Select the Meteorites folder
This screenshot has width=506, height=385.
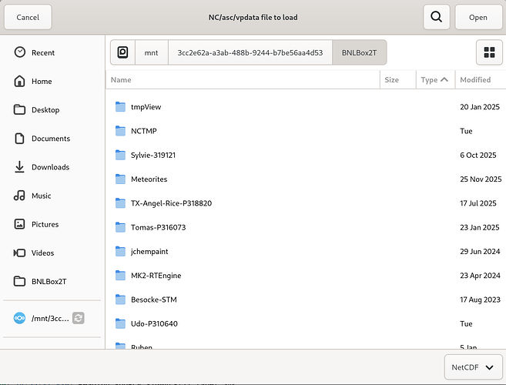pyautogui.click(x=149, y=179)
